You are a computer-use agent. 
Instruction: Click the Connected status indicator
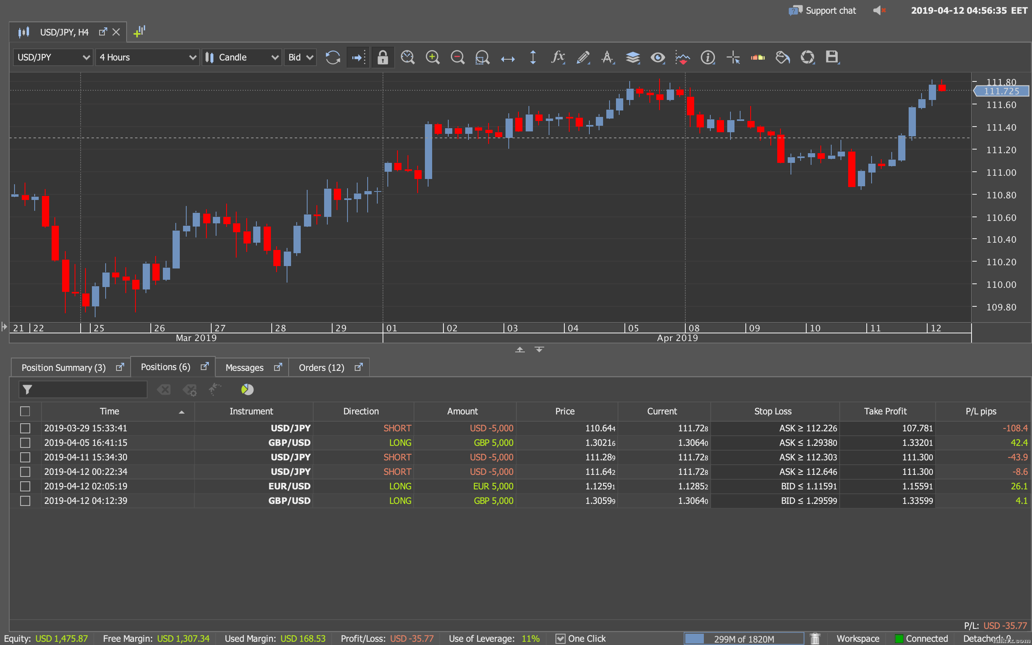(921, 639)
